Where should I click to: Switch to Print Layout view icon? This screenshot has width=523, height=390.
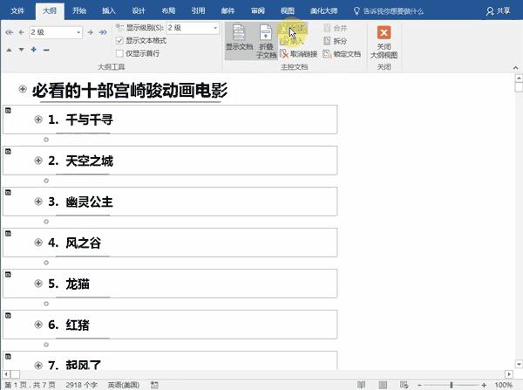383,385
